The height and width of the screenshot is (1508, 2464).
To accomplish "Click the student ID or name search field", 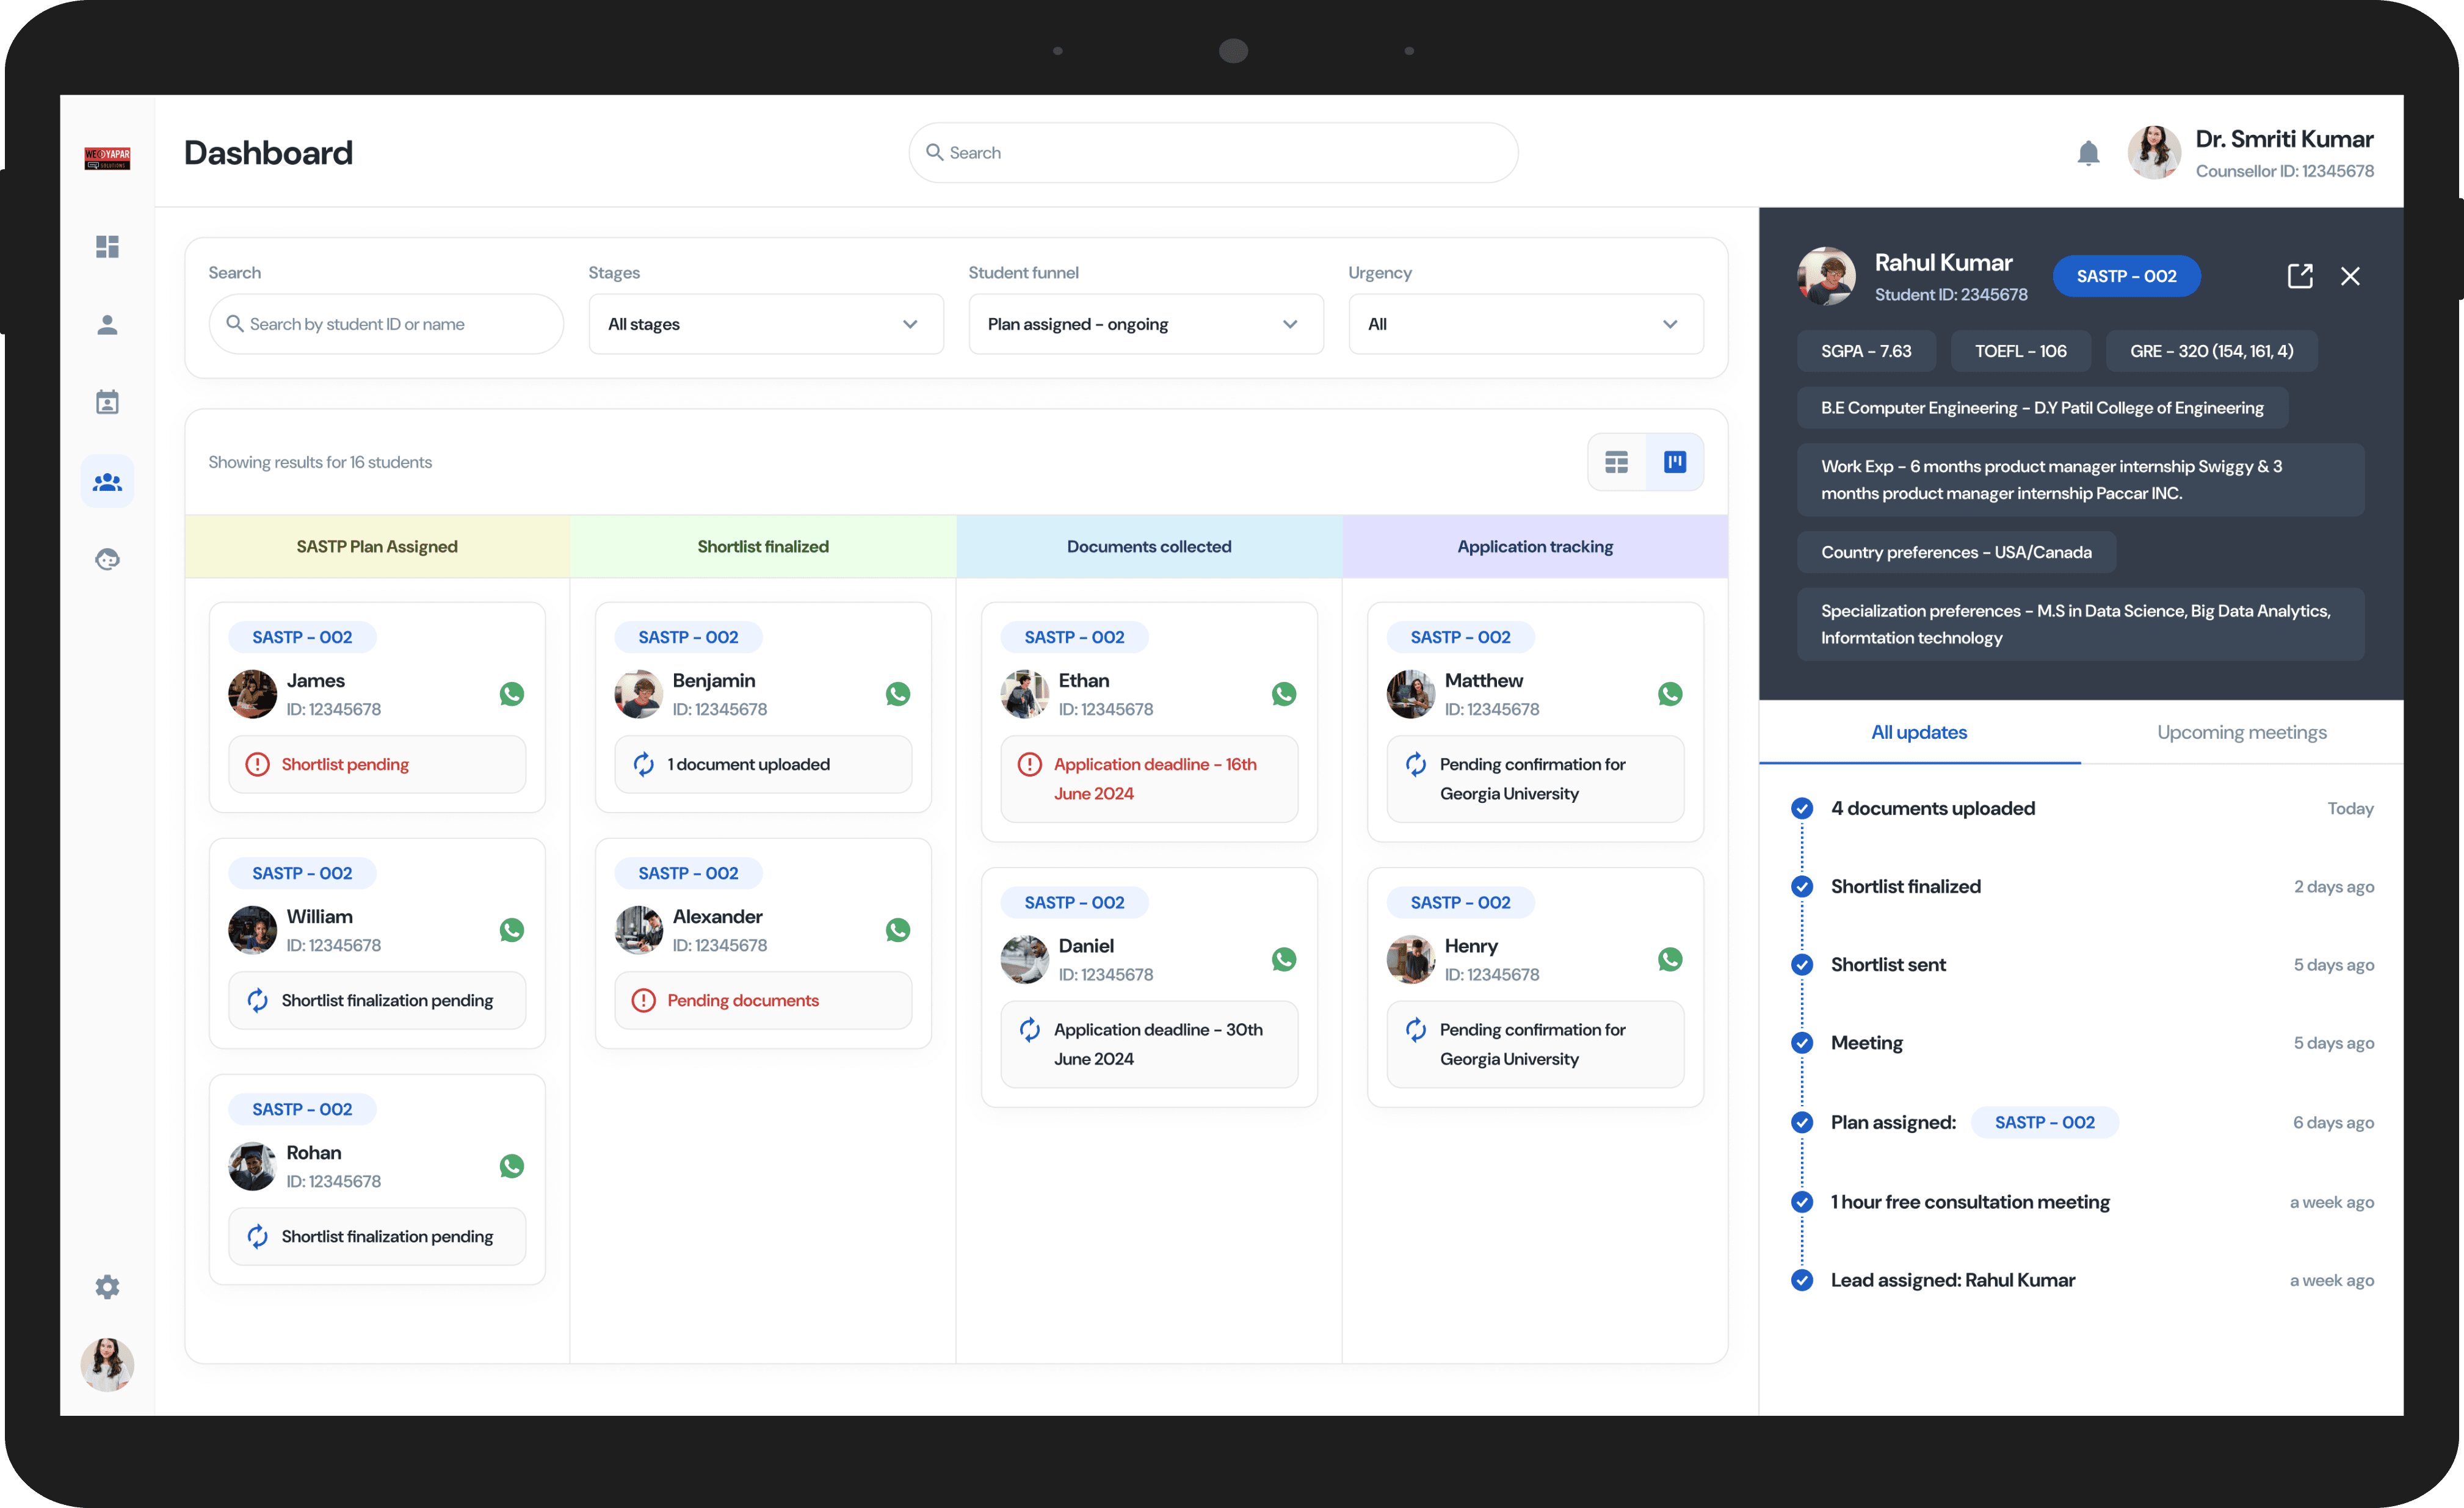I will coord(386,324).
